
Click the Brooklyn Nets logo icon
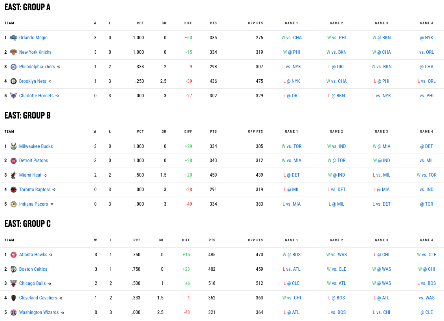(x=13, y=81)
